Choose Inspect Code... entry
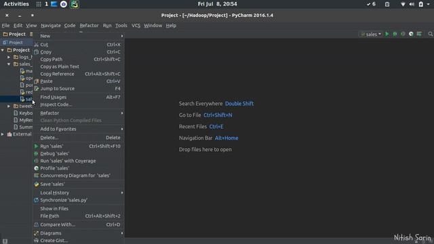This screenshot has height=244, width=434. point(79,104)
